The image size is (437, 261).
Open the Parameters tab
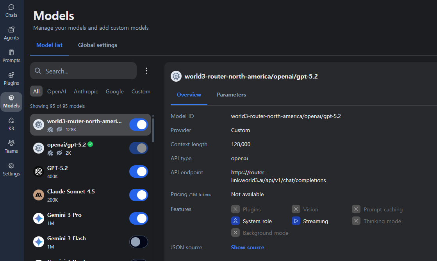[231, 95]
